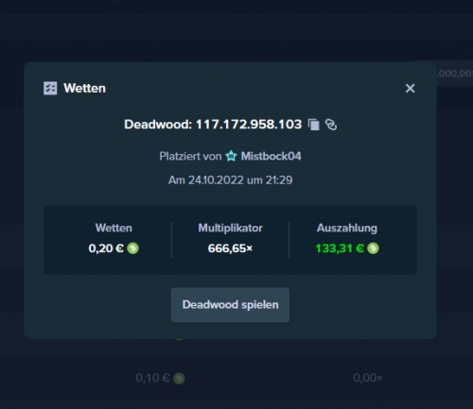The height and width of the screenshot is (409, 473).
Task: Click the 666,65× multiplier value
Action: pyautogui.click(x=230, y=248)
